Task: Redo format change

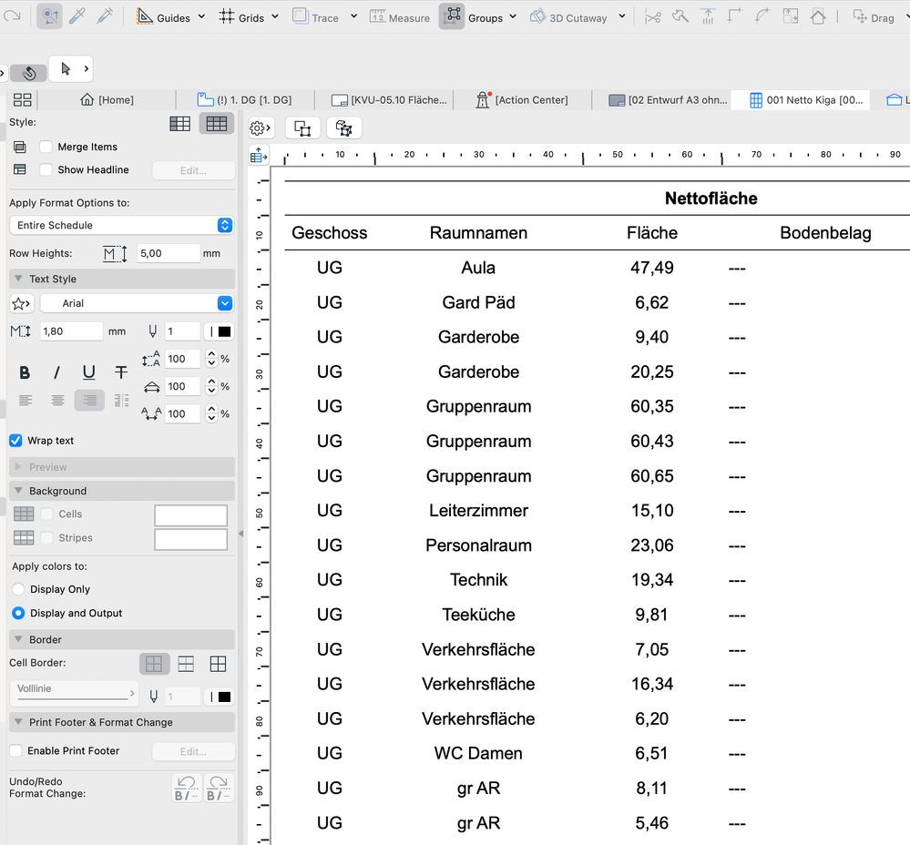Action: (x=219, y=789)
